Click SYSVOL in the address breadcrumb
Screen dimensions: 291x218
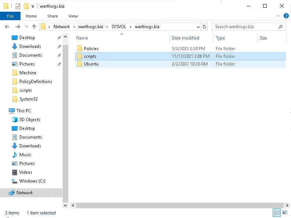point(119,27)
